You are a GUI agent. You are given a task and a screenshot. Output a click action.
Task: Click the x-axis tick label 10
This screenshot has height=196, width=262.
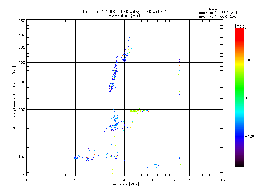[189, 180]
